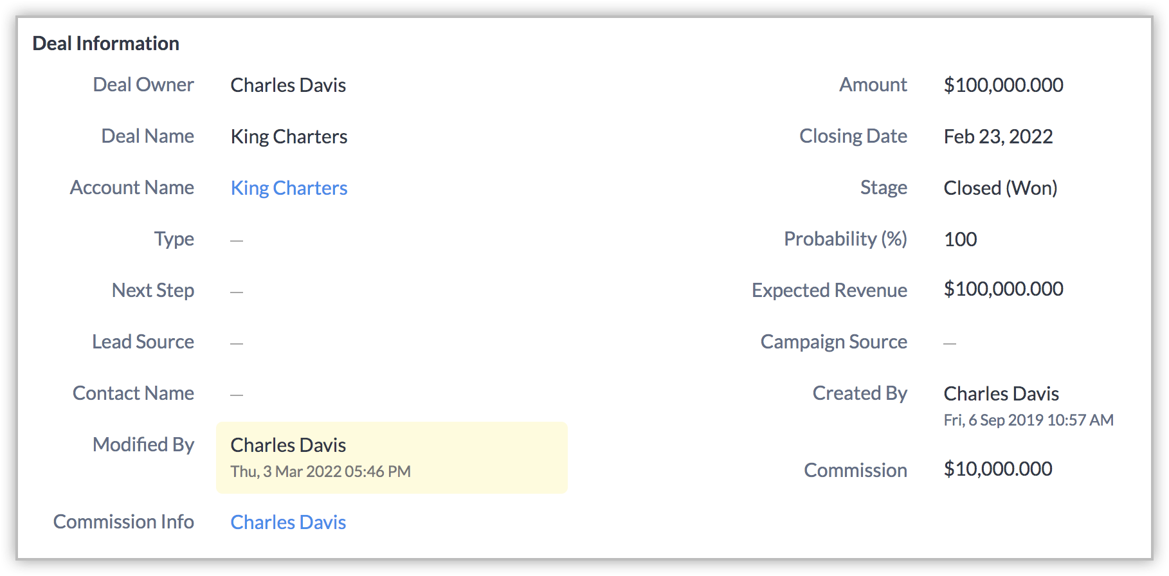This screenshot has height=576, width=1169.
Task: Click the empty Campaign Source field
Action: click(950, 343)
